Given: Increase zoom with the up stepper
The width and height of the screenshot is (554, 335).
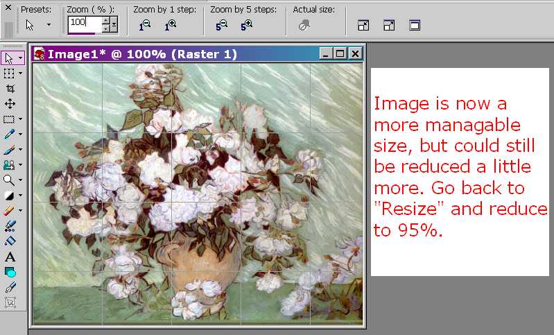Looking at the screenshot, I should [x=106, y=21].
